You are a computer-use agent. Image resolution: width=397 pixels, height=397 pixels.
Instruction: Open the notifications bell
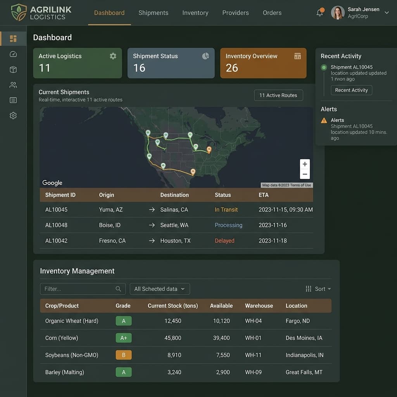coord(320,12)
